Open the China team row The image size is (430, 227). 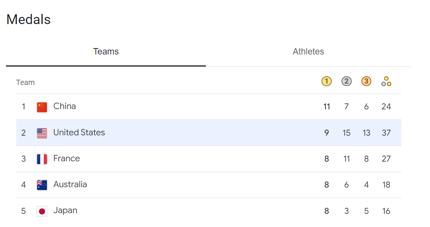209,107
